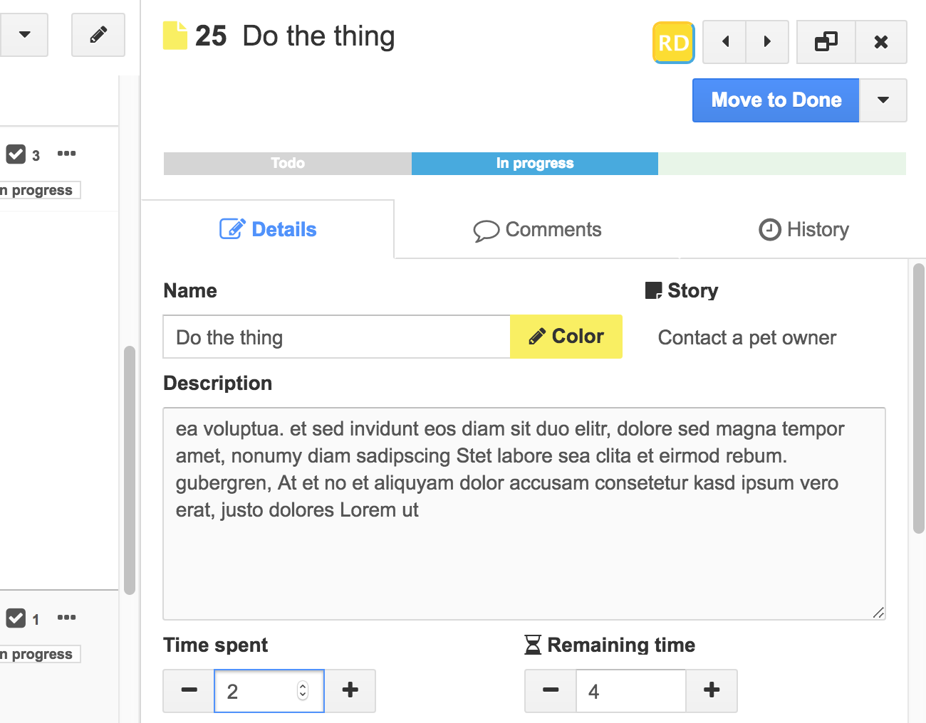926x723 pixels.
Task: Open the top-left caret dropdown
Action: [x=24, y=35]
